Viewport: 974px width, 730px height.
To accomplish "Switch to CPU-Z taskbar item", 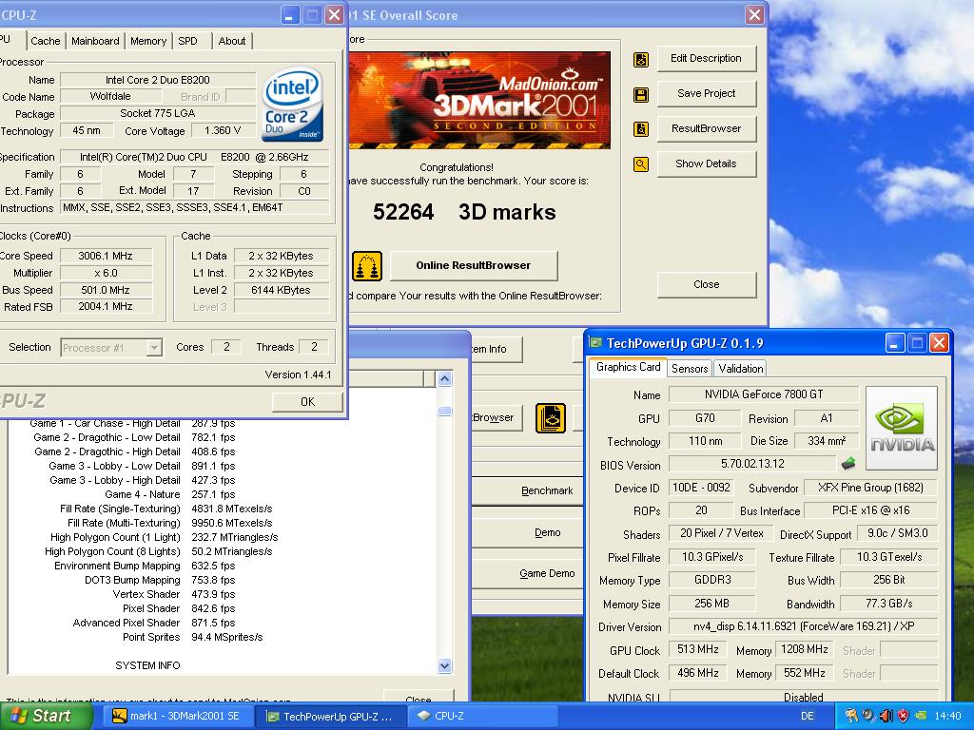I will [x=482, y=716].
